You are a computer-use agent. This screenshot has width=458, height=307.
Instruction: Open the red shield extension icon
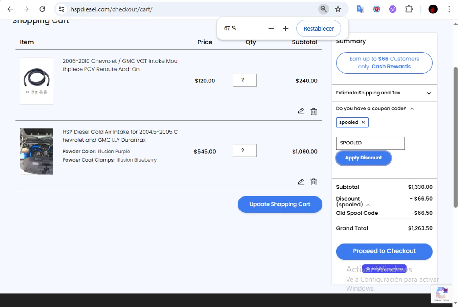point(376,9)
